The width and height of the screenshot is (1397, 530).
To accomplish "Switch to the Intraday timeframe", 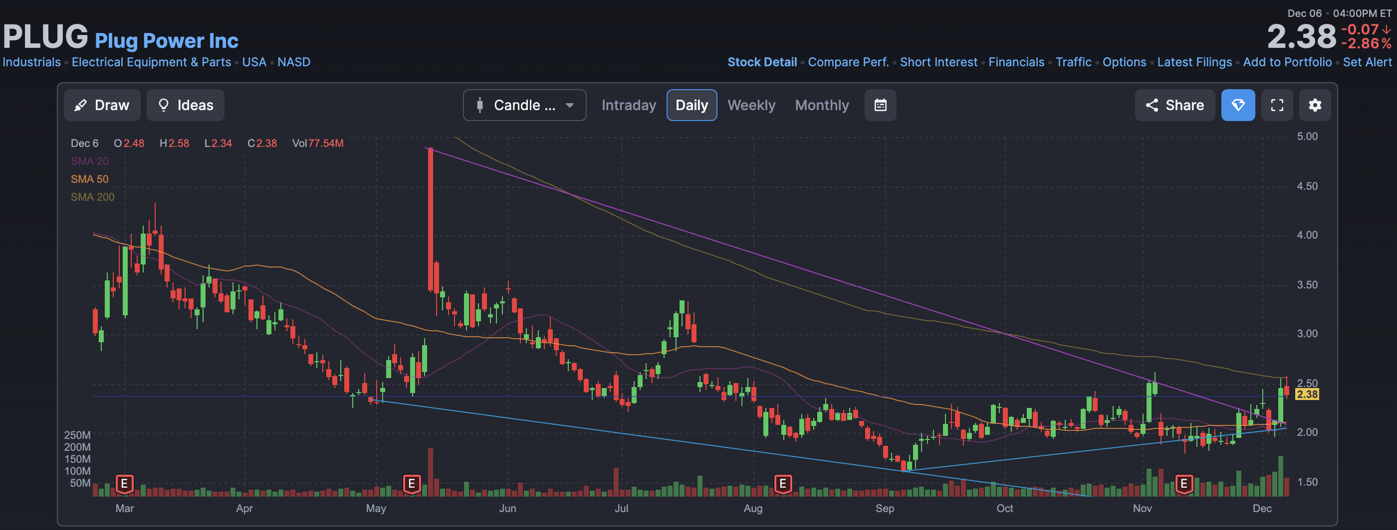I will tap(629, 105).
